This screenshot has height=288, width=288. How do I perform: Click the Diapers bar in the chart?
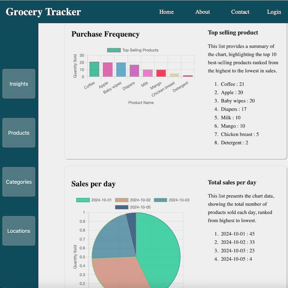coord(134,71)
